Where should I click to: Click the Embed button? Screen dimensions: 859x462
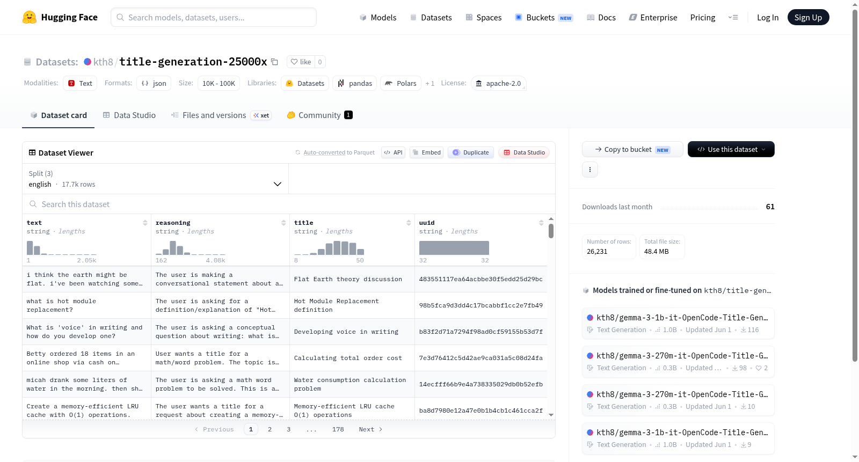[x=426, y=152]
